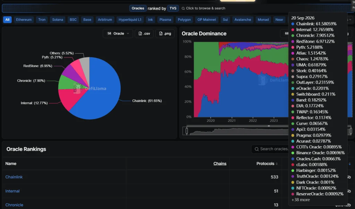Open the 58 Oracle selector dropdown
This screenshot has width=355, height=209.
118,34
